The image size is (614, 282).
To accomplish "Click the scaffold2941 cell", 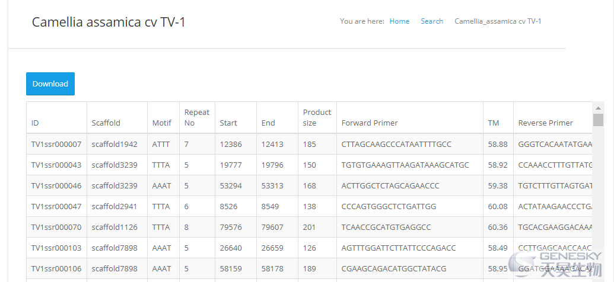I will (x=117, y=207).
